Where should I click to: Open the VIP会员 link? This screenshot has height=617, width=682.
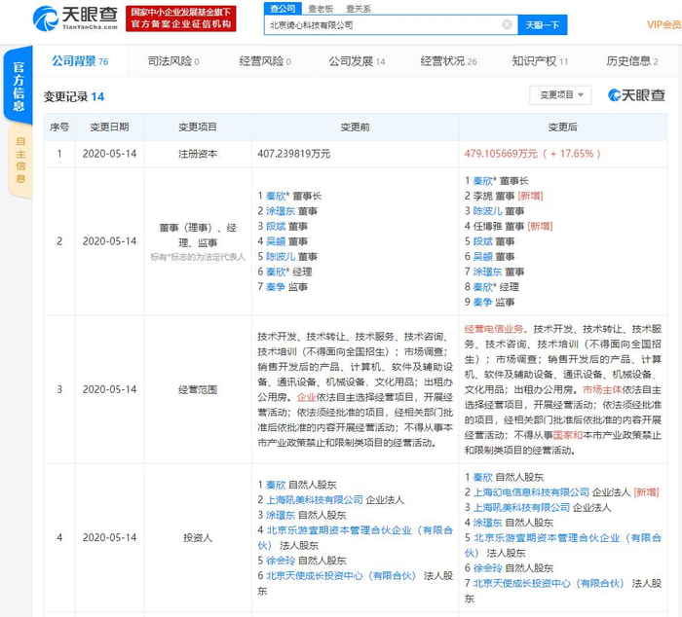click(x=663, y=24)
